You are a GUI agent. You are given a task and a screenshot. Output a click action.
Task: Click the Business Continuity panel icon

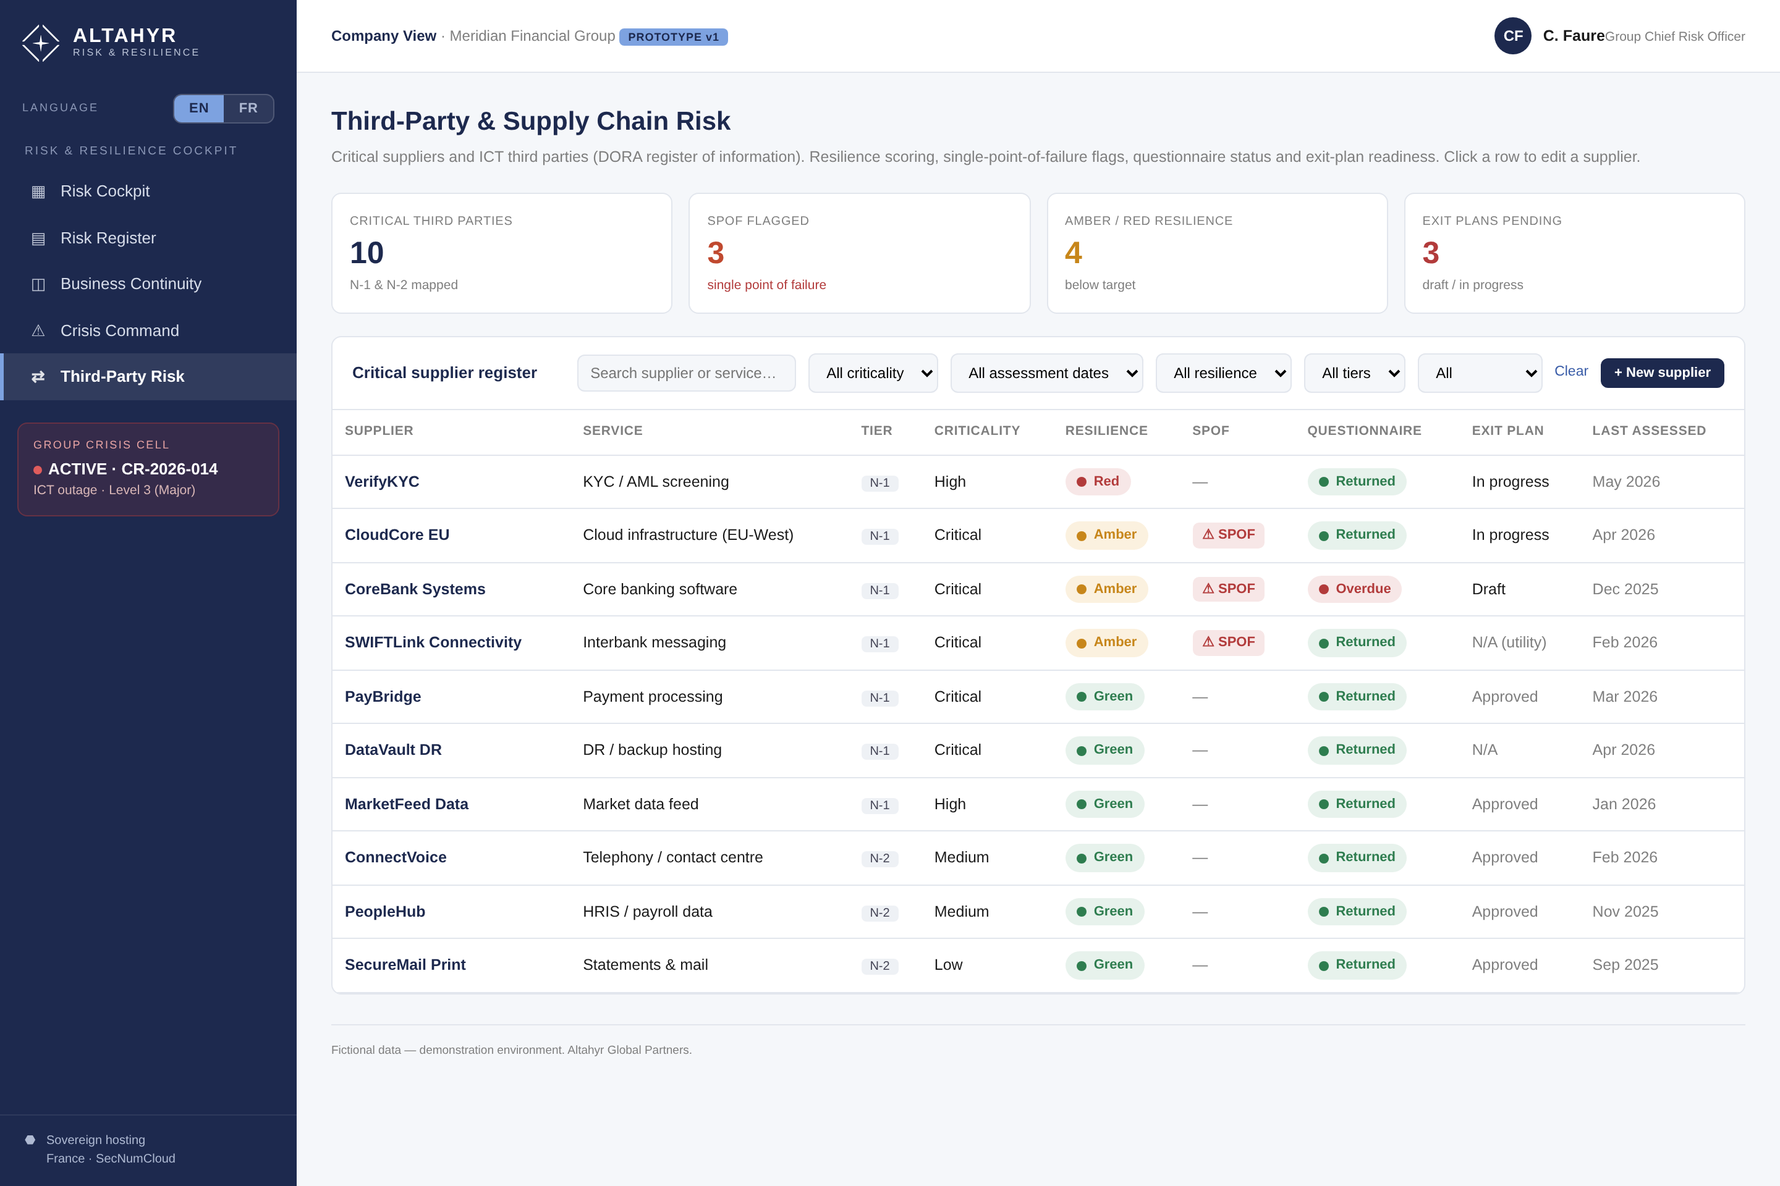click(x=38, y=284)
